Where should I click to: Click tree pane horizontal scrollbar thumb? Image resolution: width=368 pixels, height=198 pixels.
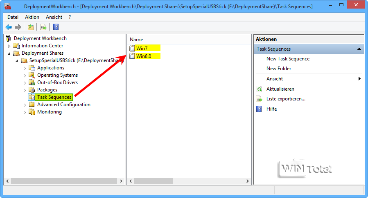click(x=64, y=181)
